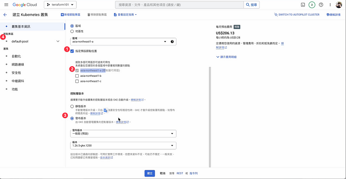Toggle the asia-northeast1-a zone checkbox
Screen dimensions: 346x179
(77, 70)
